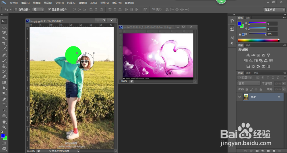Open the Adjustments panel flyout menu
This screenshot has height=153, width=287.
(x=284, y=45)
